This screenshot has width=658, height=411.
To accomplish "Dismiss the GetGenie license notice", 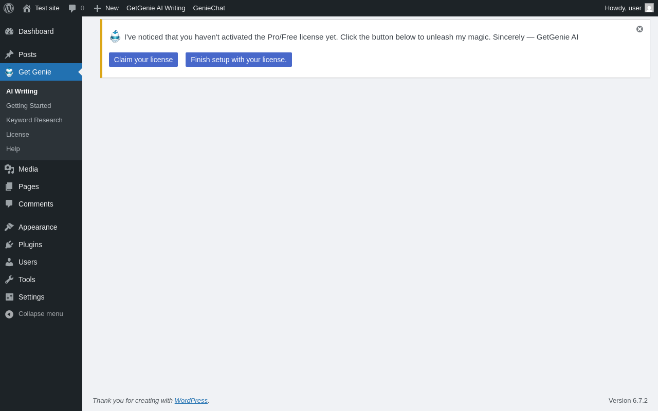I will click(639, 29).
